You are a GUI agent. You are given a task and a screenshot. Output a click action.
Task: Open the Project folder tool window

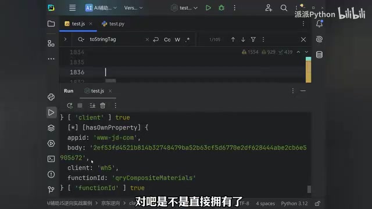[x=51, y=24]
